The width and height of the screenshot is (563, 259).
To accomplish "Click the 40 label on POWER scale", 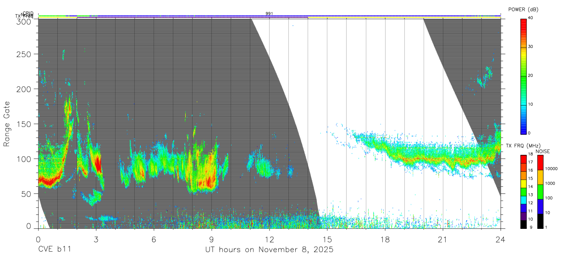I will pos(531,18).
